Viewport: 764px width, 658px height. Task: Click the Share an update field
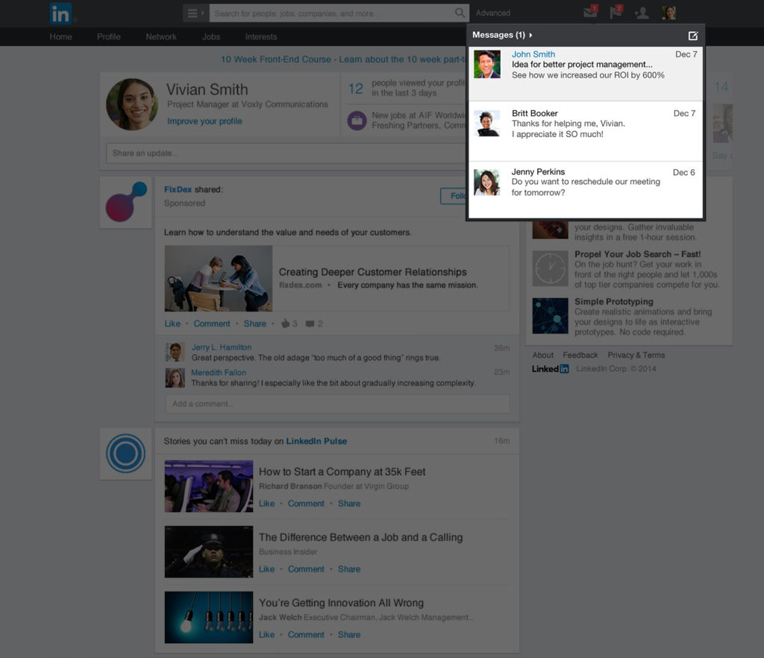284,153
